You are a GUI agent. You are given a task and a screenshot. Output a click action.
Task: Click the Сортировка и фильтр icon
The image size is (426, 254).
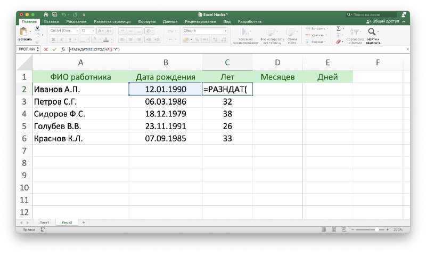(355, 32)
